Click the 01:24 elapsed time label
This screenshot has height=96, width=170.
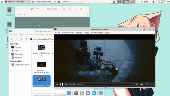click(x=73, y=84)
